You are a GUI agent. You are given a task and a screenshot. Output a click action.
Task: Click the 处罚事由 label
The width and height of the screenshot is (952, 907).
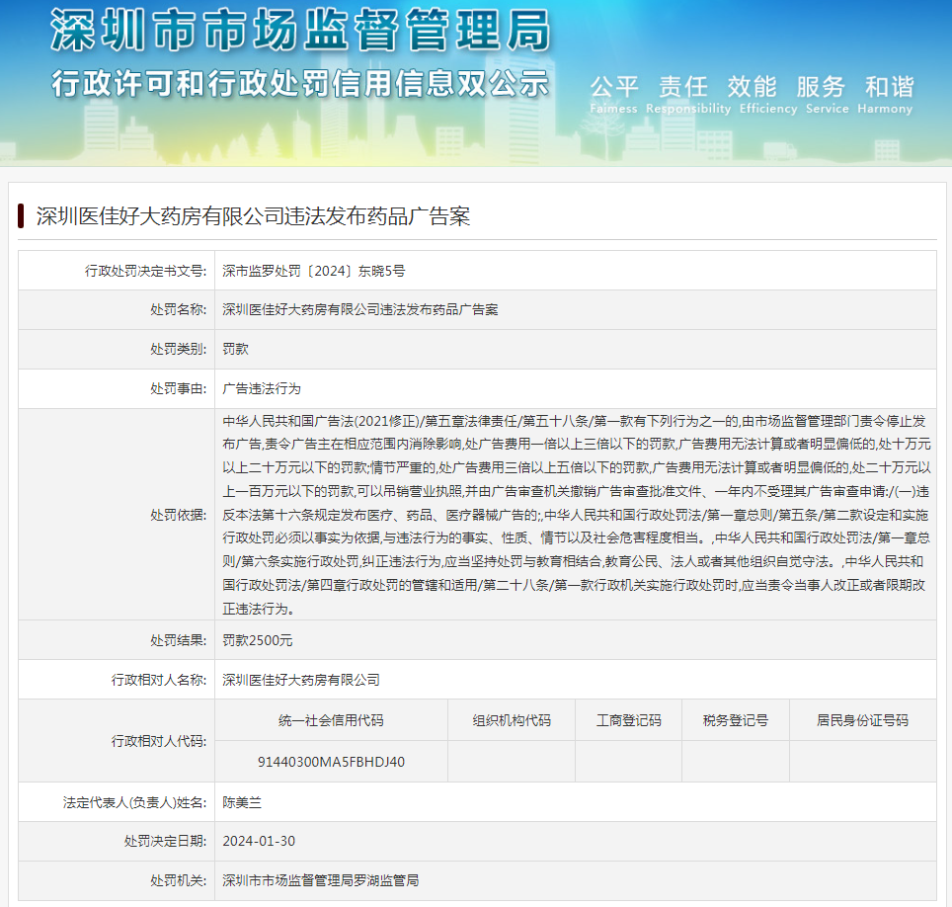pyautogui.click(x=179, y=389)
